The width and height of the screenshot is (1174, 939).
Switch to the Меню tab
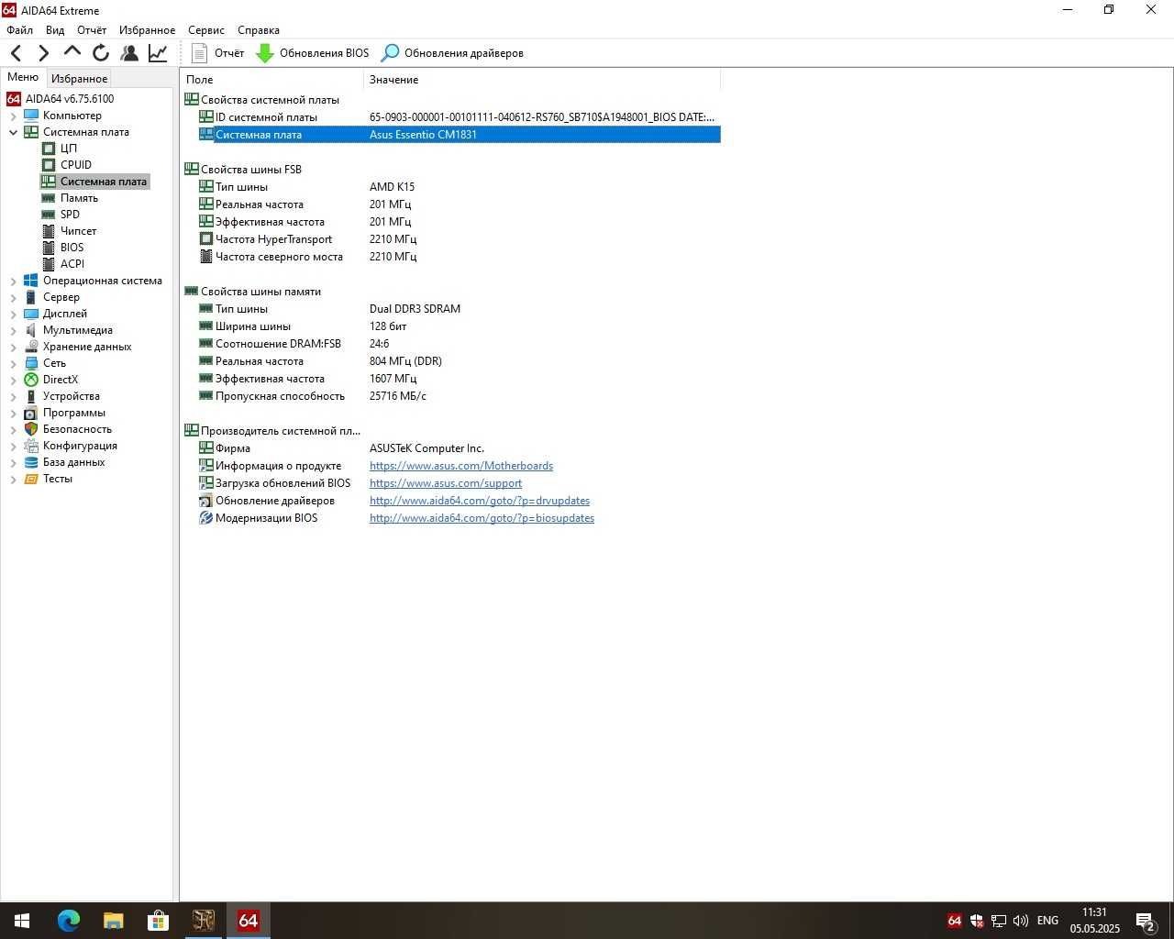pos(23,77)
